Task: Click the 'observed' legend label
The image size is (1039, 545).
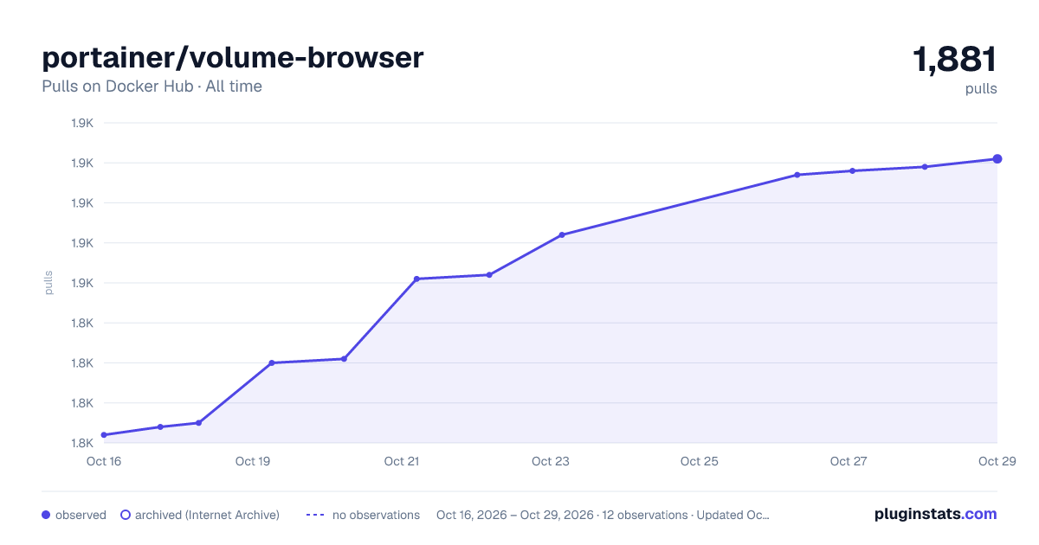Action: pyautogui.click(x=81, y=515)
